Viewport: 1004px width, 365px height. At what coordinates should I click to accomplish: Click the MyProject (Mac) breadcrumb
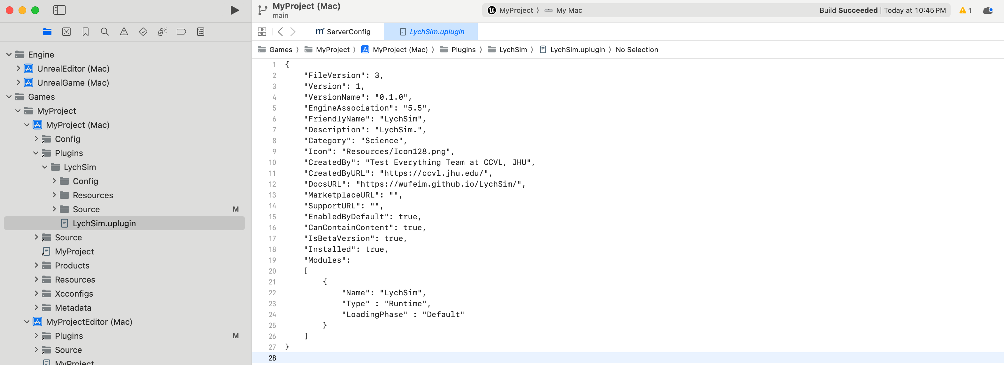(394, 50)
